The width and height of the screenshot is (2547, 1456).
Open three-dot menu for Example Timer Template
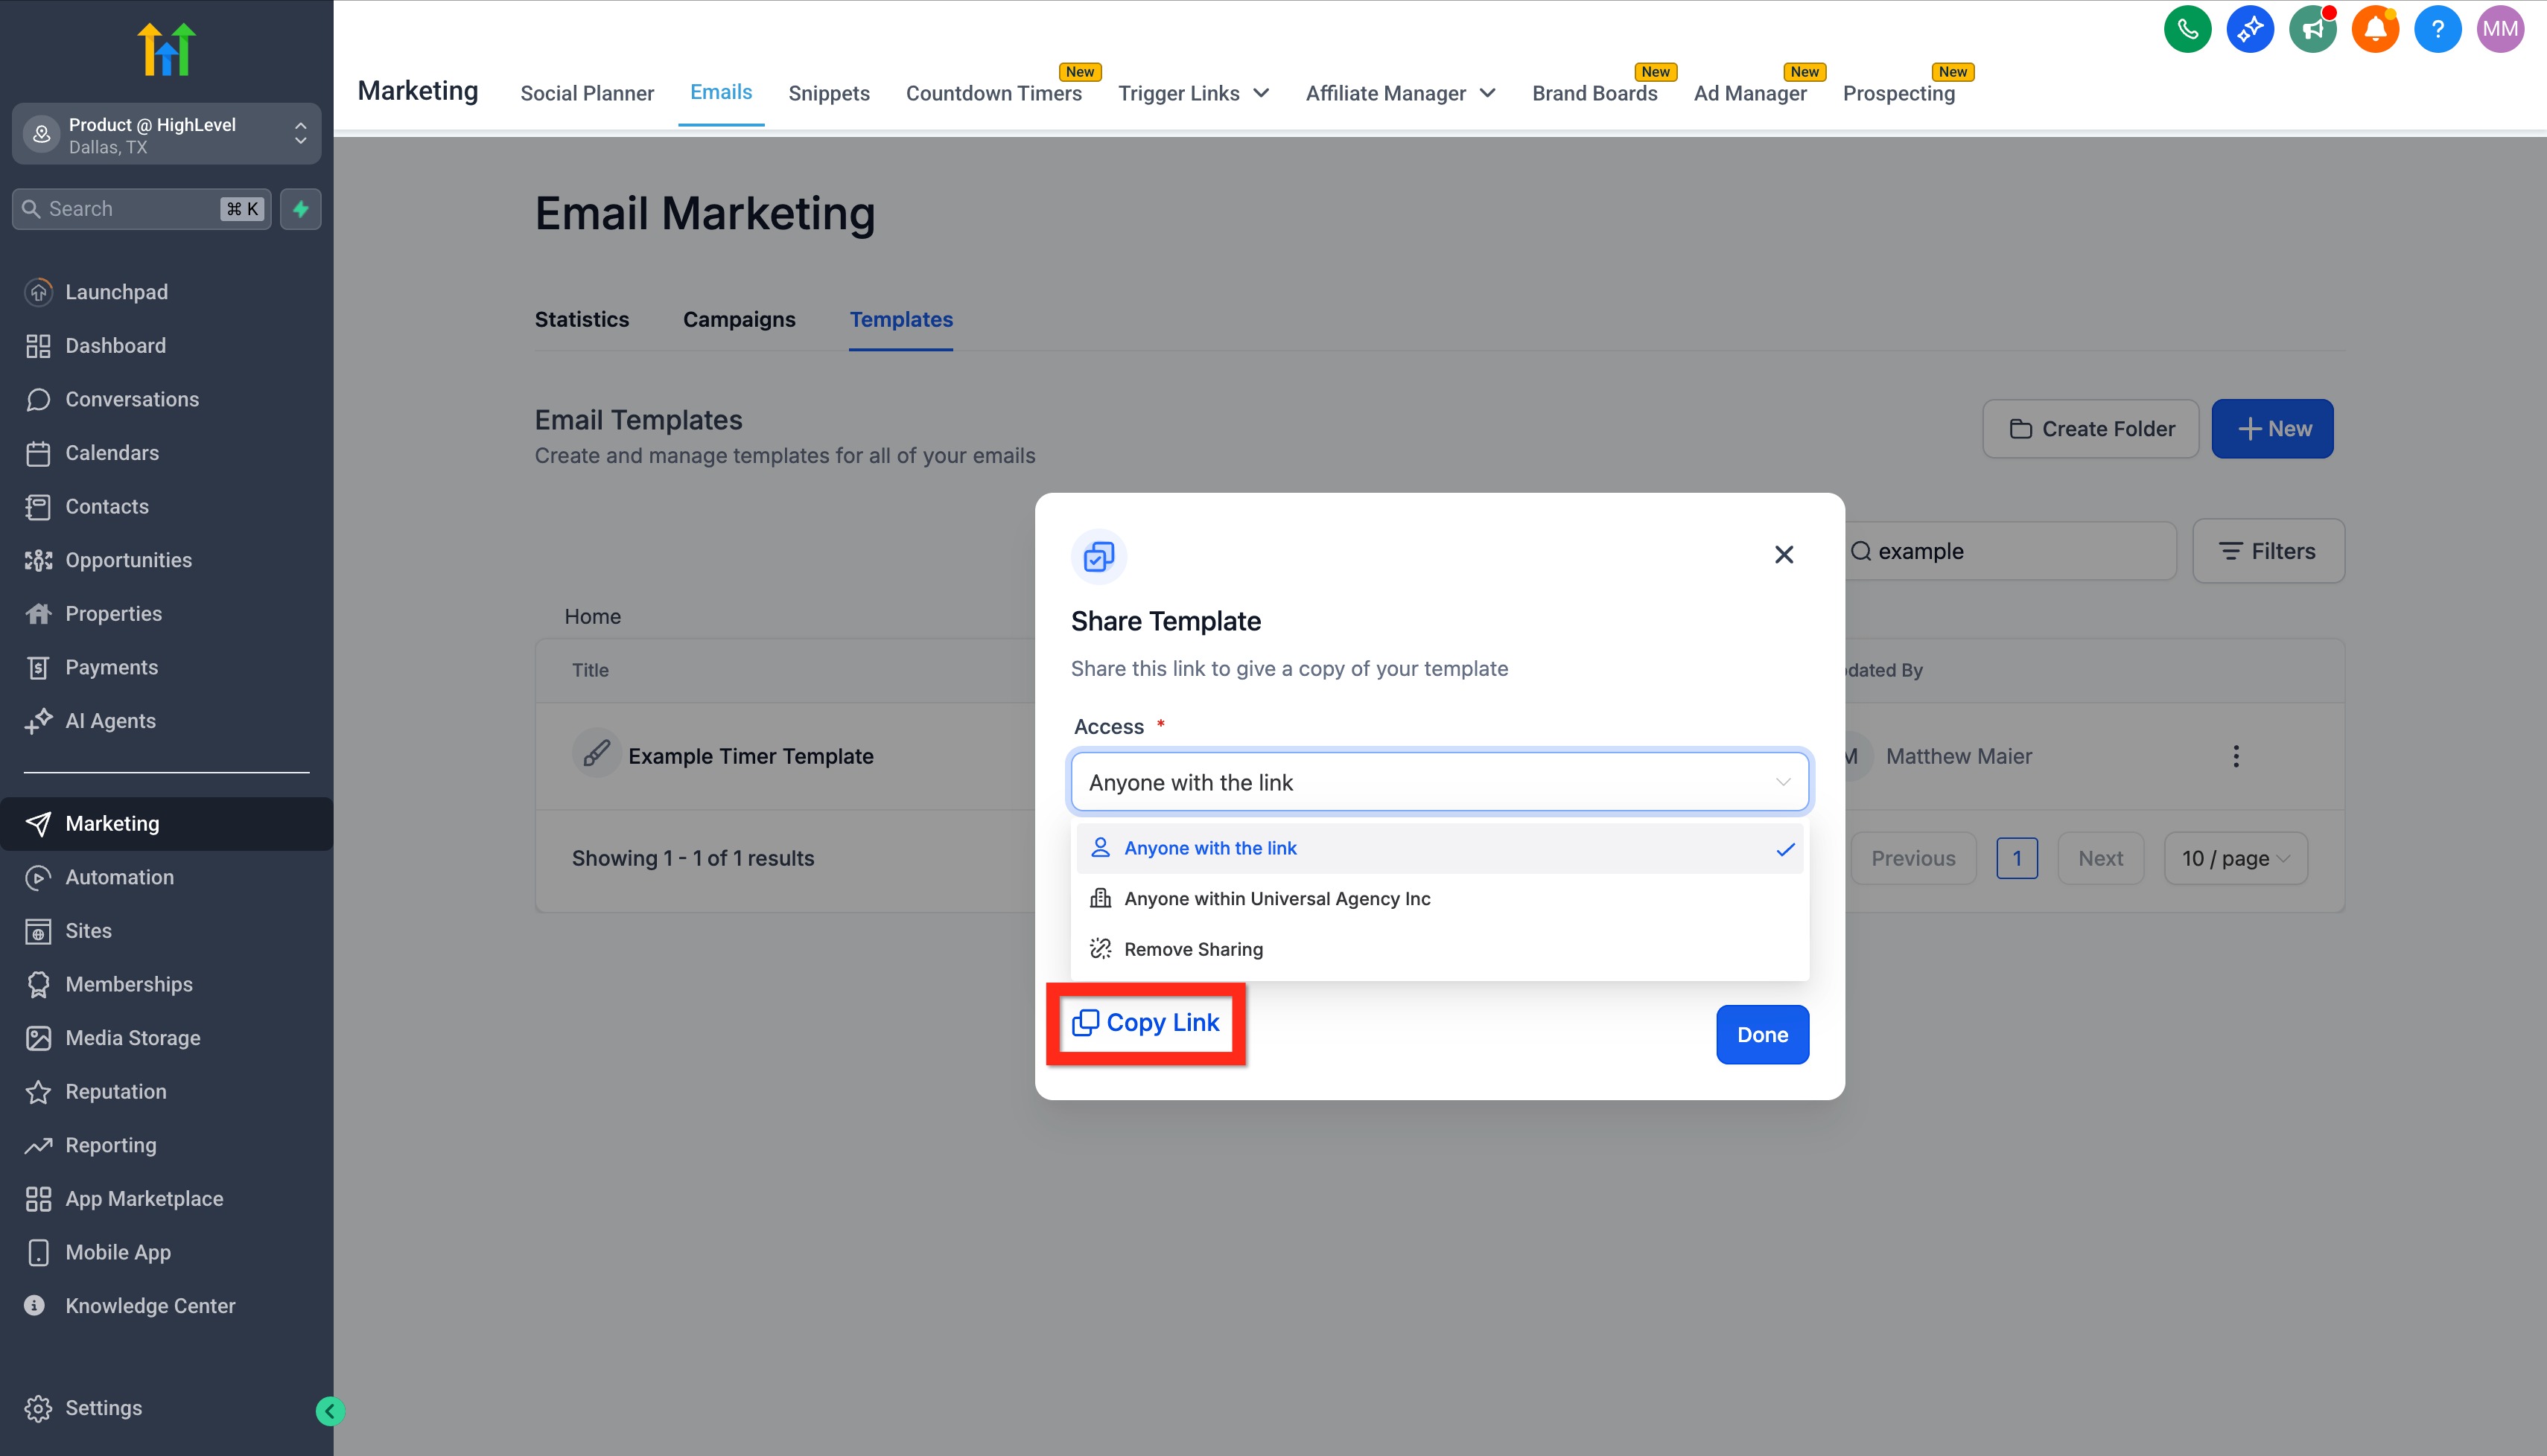click(2236, 756)
